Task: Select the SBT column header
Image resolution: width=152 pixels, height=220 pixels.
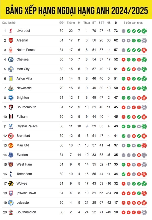Action: click(101, 23)
